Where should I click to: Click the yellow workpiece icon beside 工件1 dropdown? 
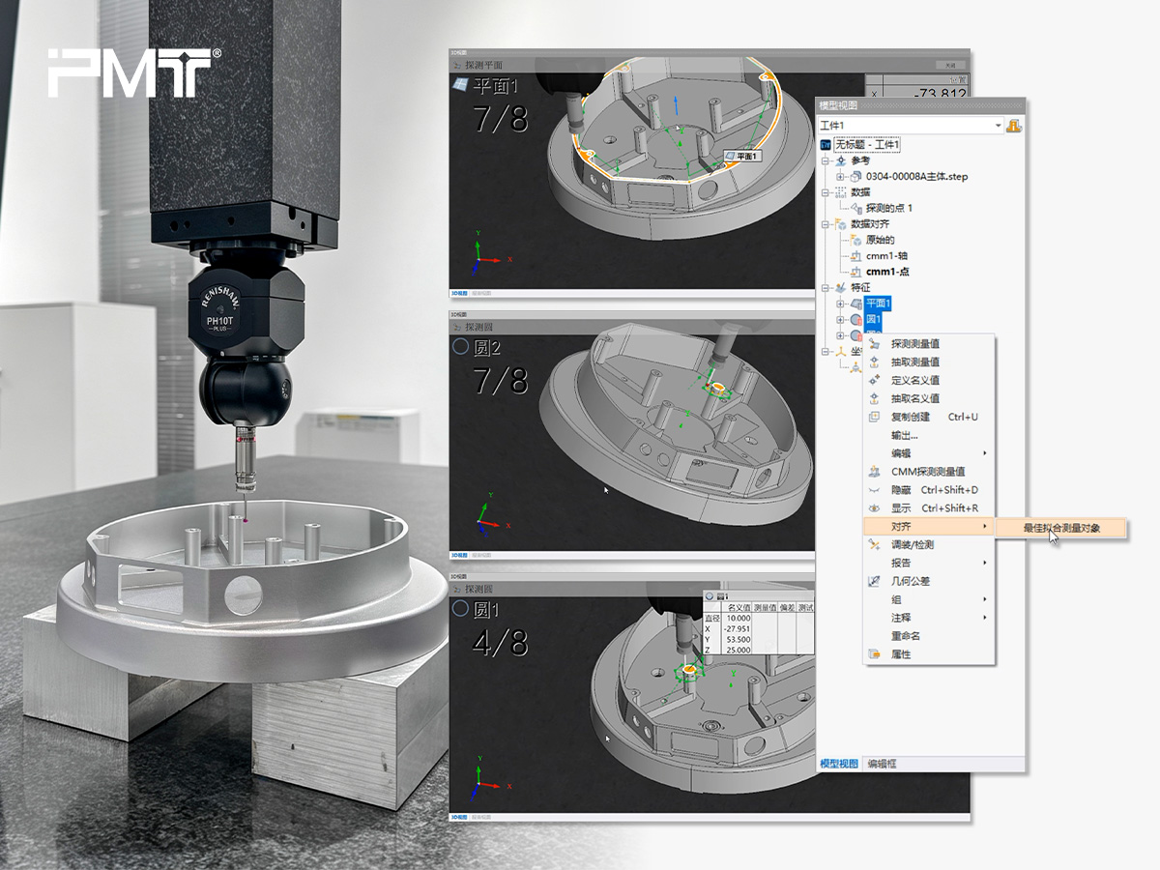1014,126
